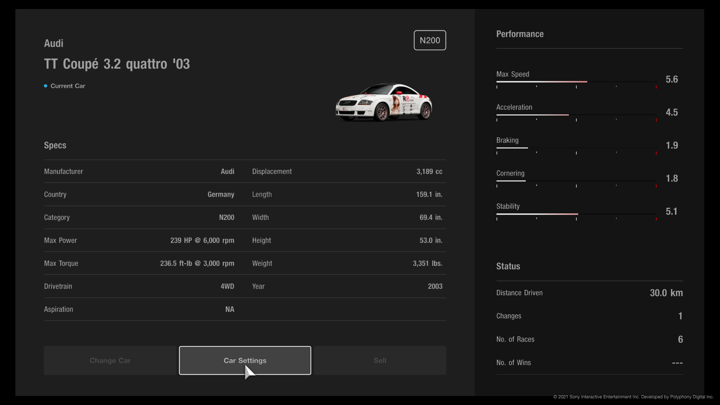
Task: Click the Drivetrain spec label
Action: 58,286
